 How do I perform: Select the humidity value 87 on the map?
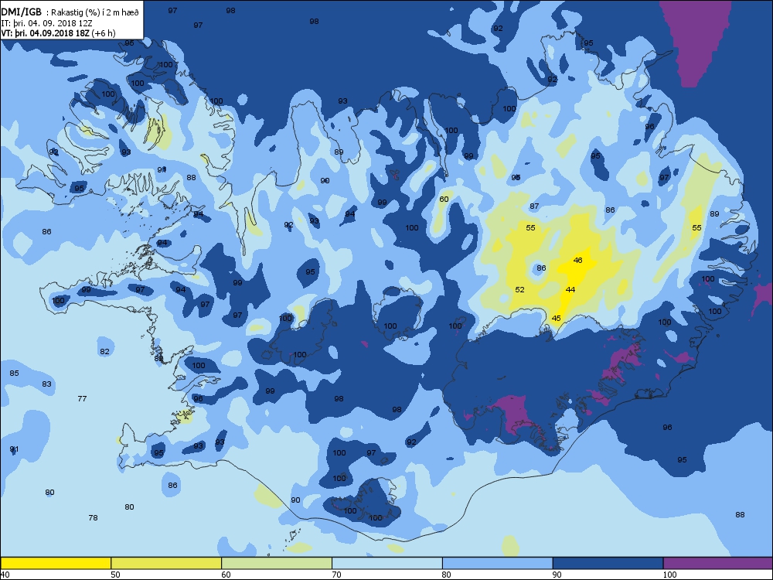[534, 206]
